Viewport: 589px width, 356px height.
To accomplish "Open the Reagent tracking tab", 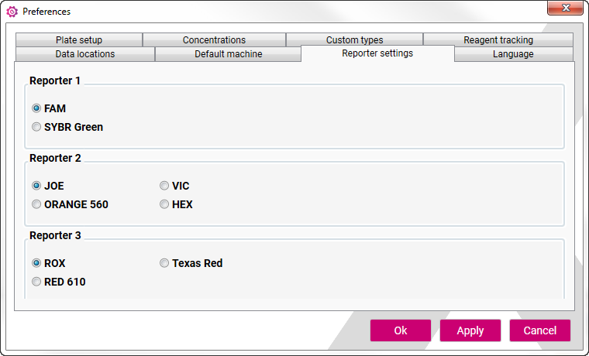I will pyautogui.click(x=498, y=39).
